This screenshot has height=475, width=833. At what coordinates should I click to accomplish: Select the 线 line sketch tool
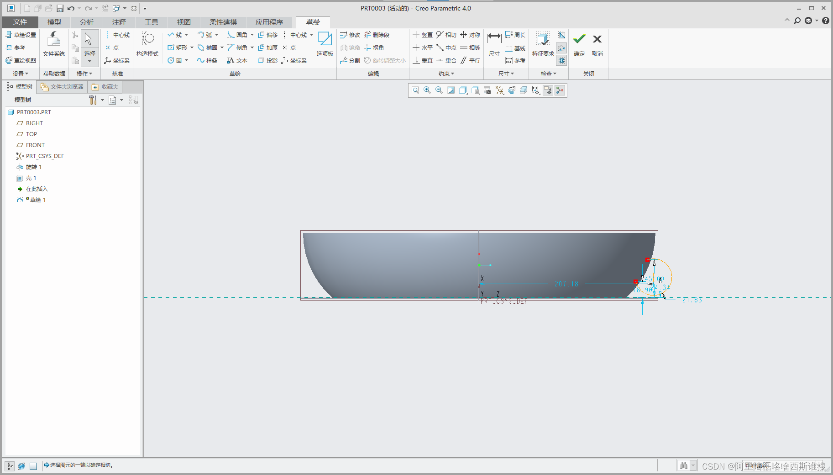click(175, 35)
